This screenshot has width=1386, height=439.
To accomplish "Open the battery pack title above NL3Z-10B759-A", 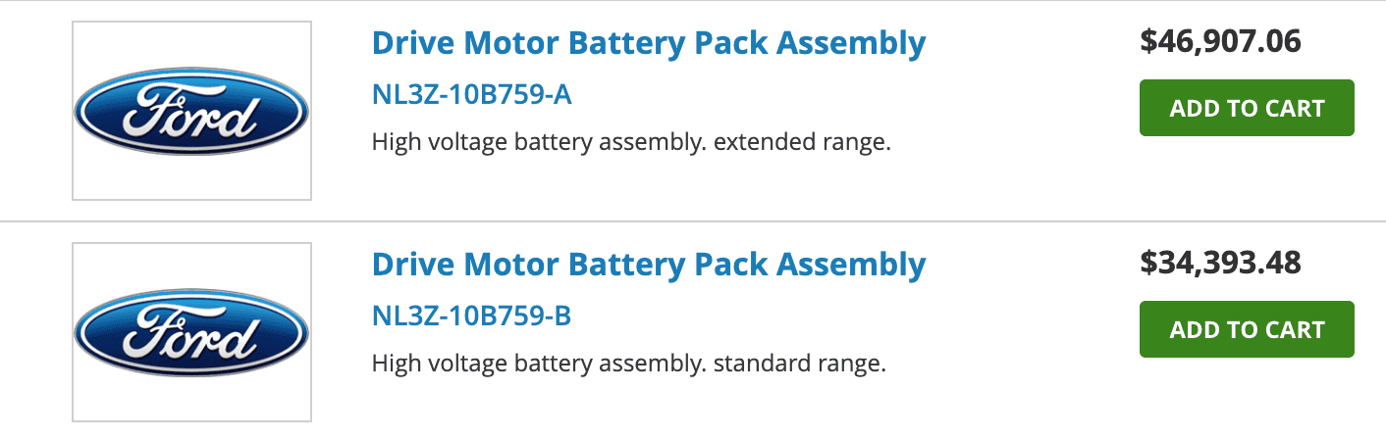I will 649,43.
